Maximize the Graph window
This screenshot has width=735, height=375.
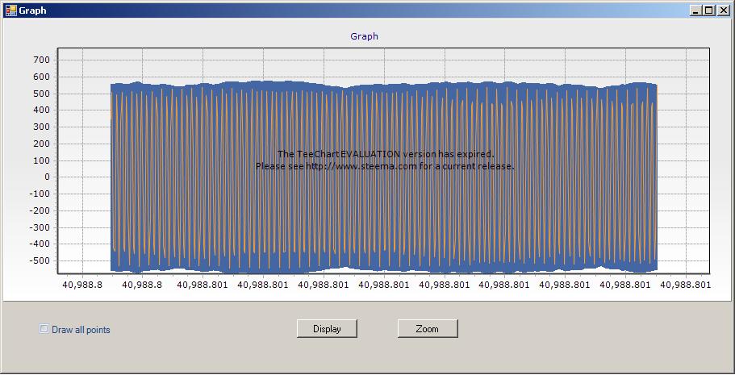pos(708,10)
